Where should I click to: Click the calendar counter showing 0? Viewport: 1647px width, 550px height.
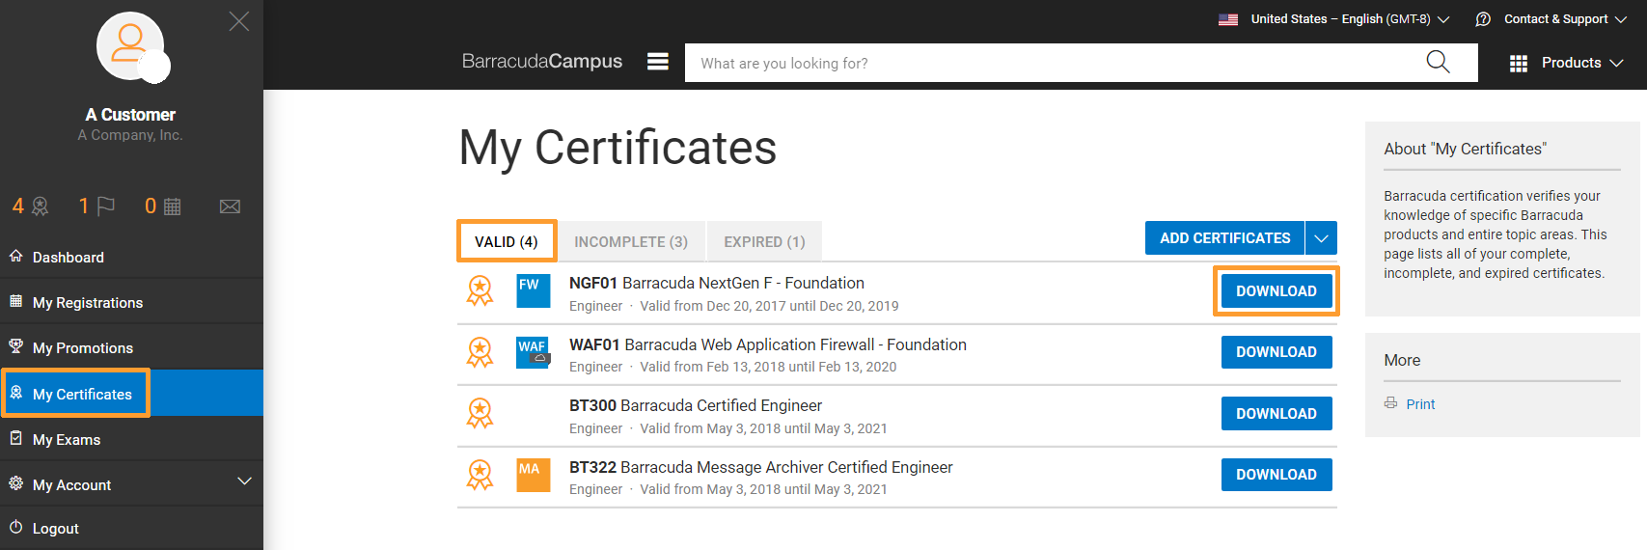coord(163,206)
